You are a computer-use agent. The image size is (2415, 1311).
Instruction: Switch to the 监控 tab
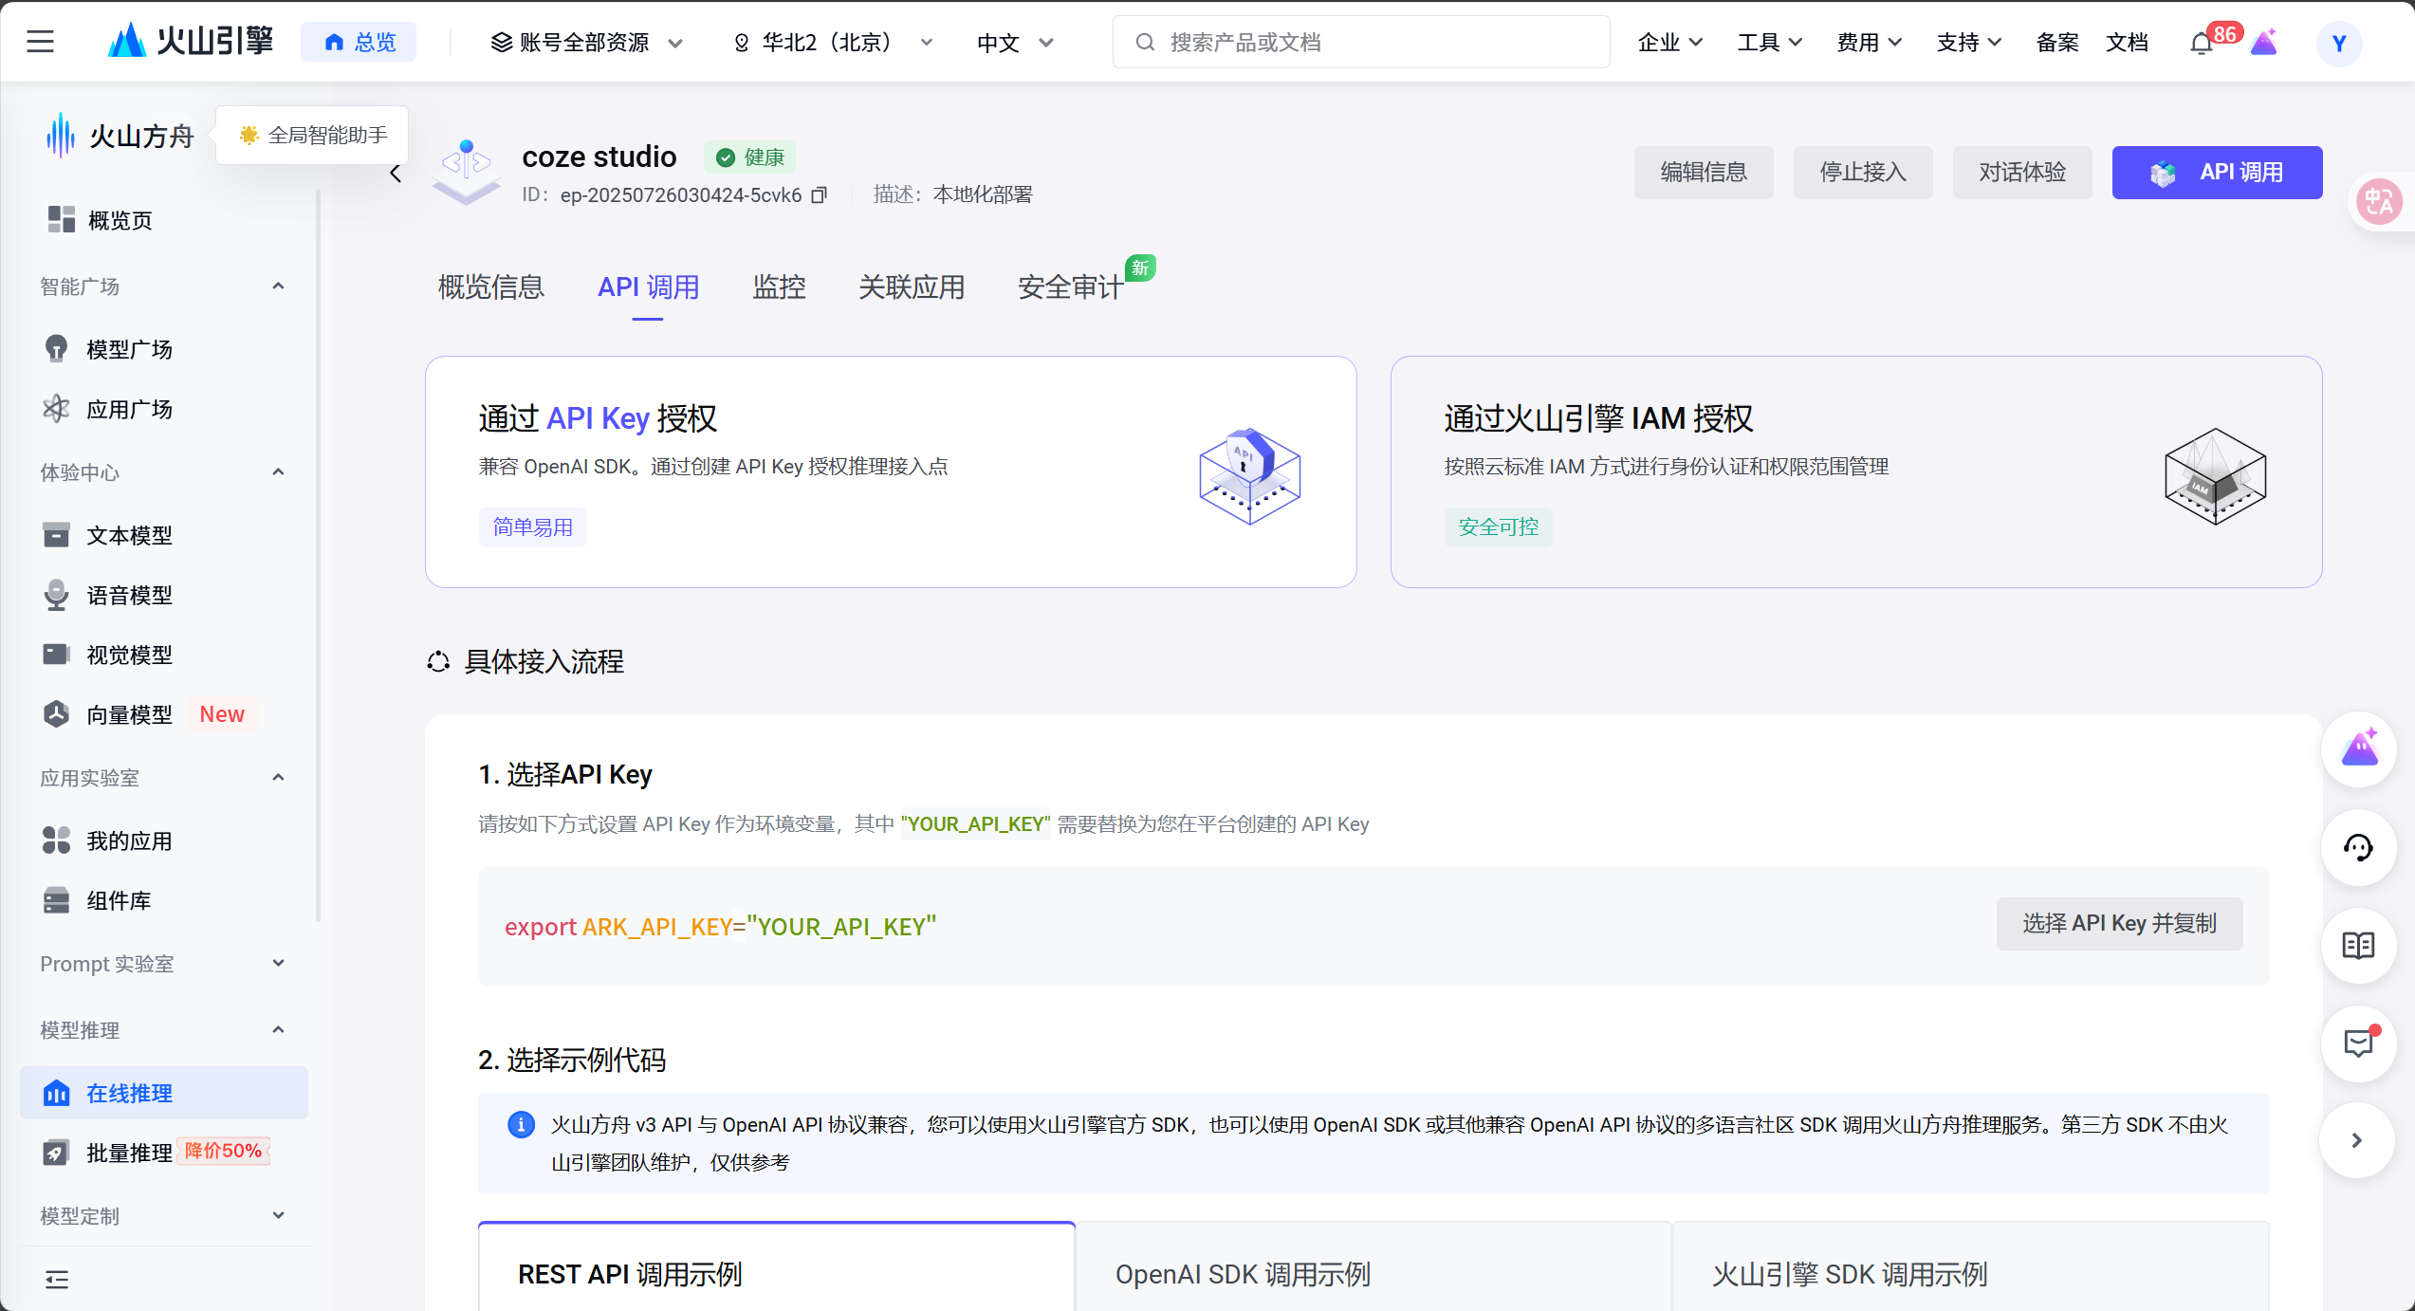pos(779,287)
